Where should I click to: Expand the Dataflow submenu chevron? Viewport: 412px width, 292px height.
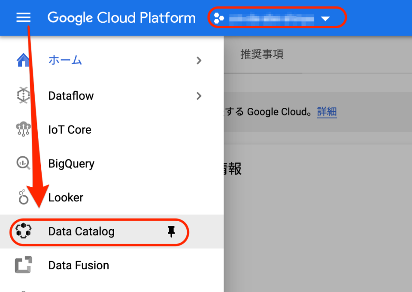click(x=199, y=96)
